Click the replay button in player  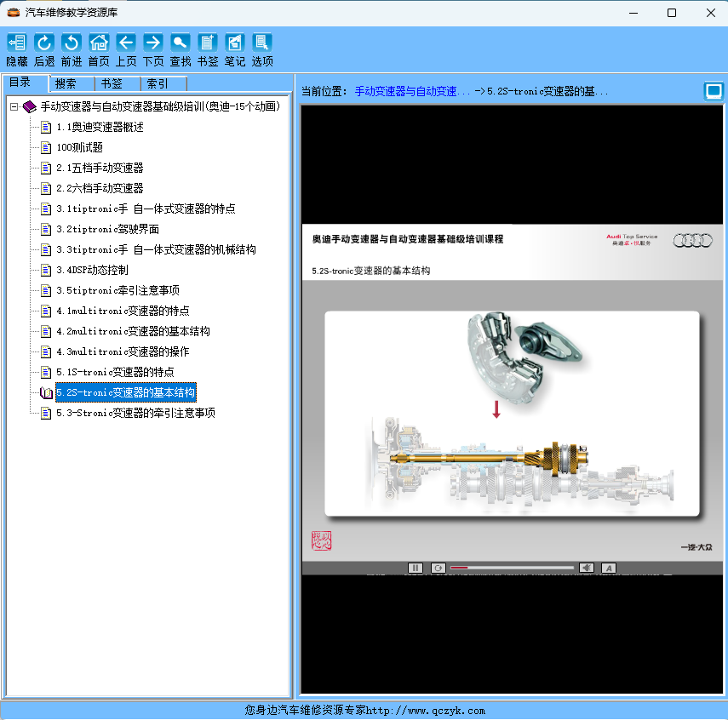(x=438, y=568)
